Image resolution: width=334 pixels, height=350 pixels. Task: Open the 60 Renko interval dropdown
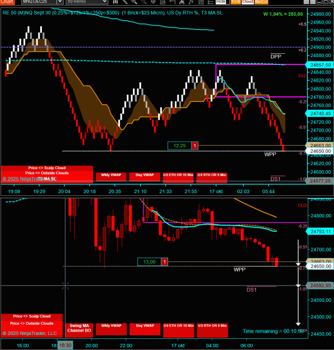[87, 2]
